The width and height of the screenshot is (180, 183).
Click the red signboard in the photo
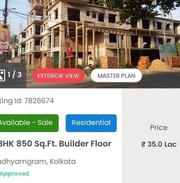69,52
